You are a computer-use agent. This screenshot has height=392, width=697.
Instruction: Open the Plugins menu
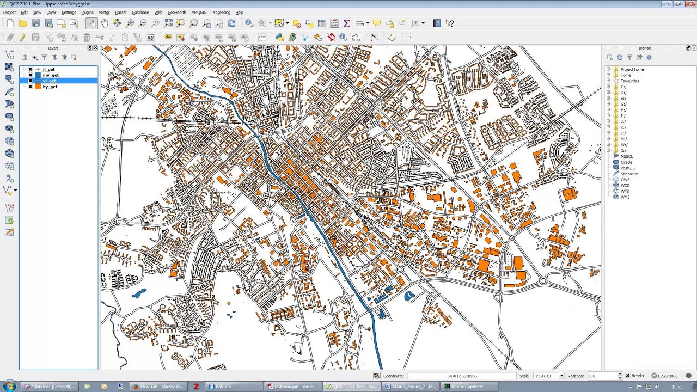(87, 12)
